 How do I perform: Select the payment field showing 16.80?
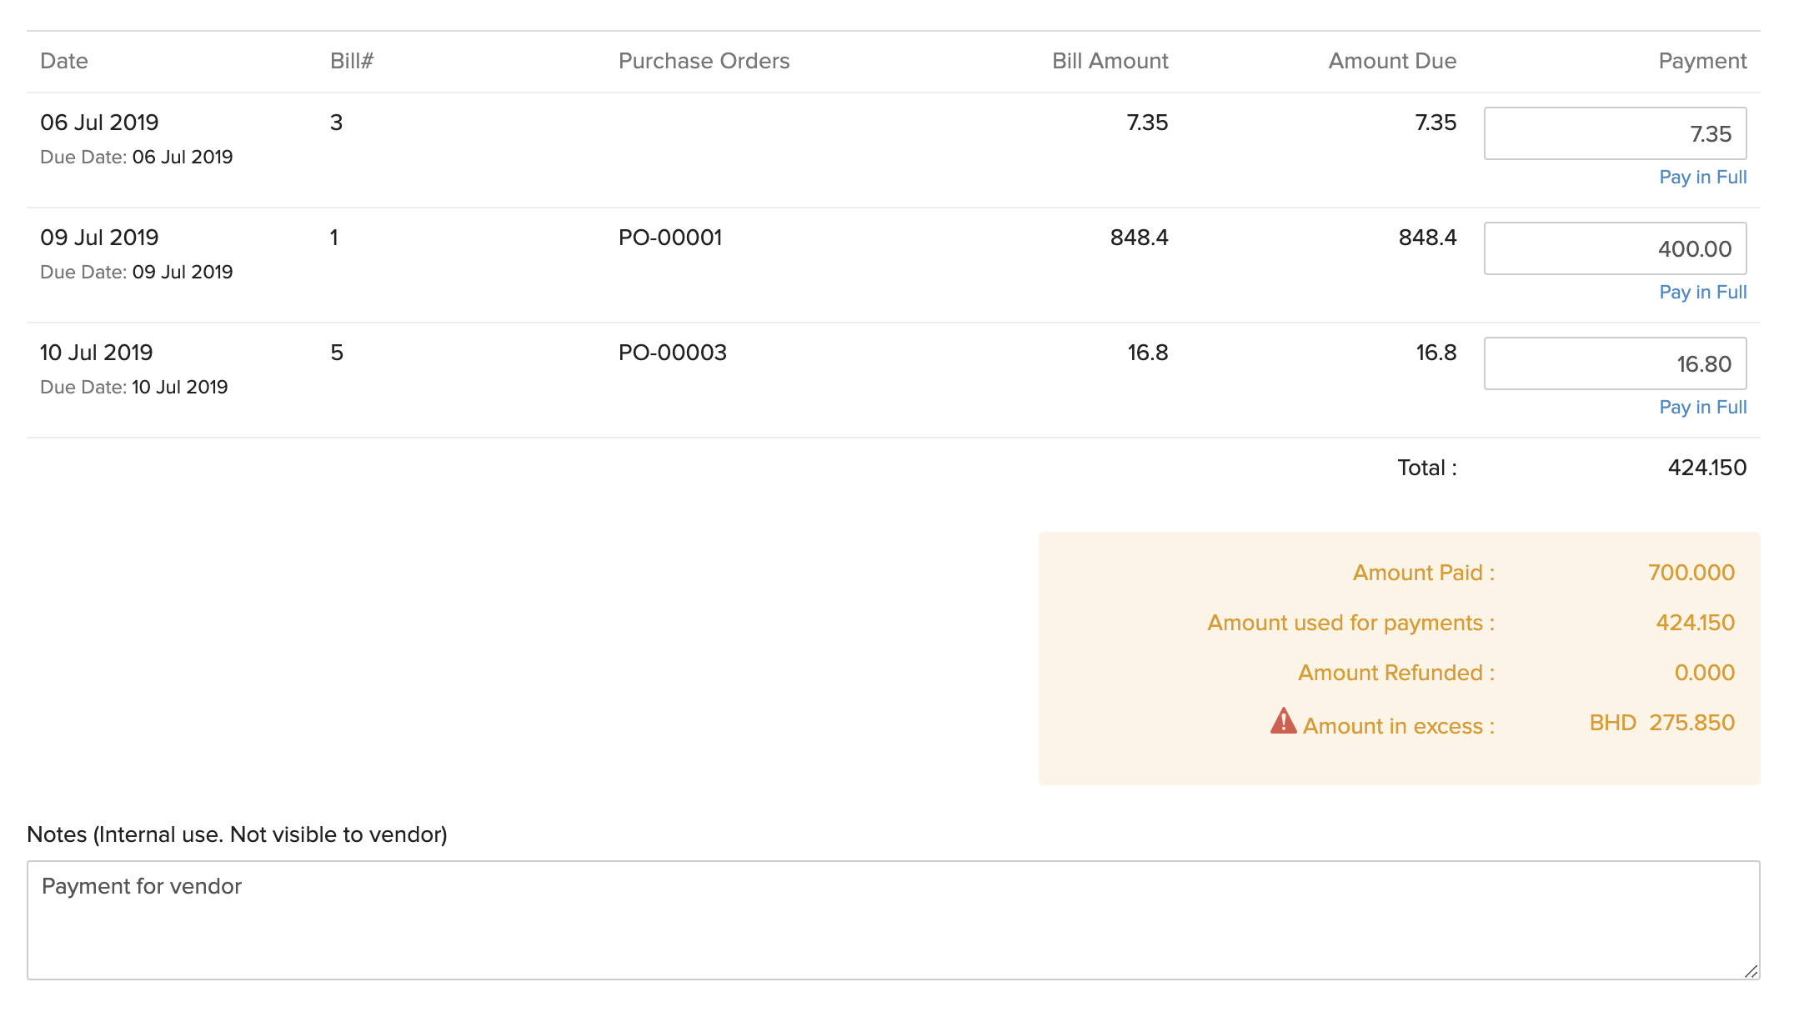pyautogui.click(x=1616, y=363)
